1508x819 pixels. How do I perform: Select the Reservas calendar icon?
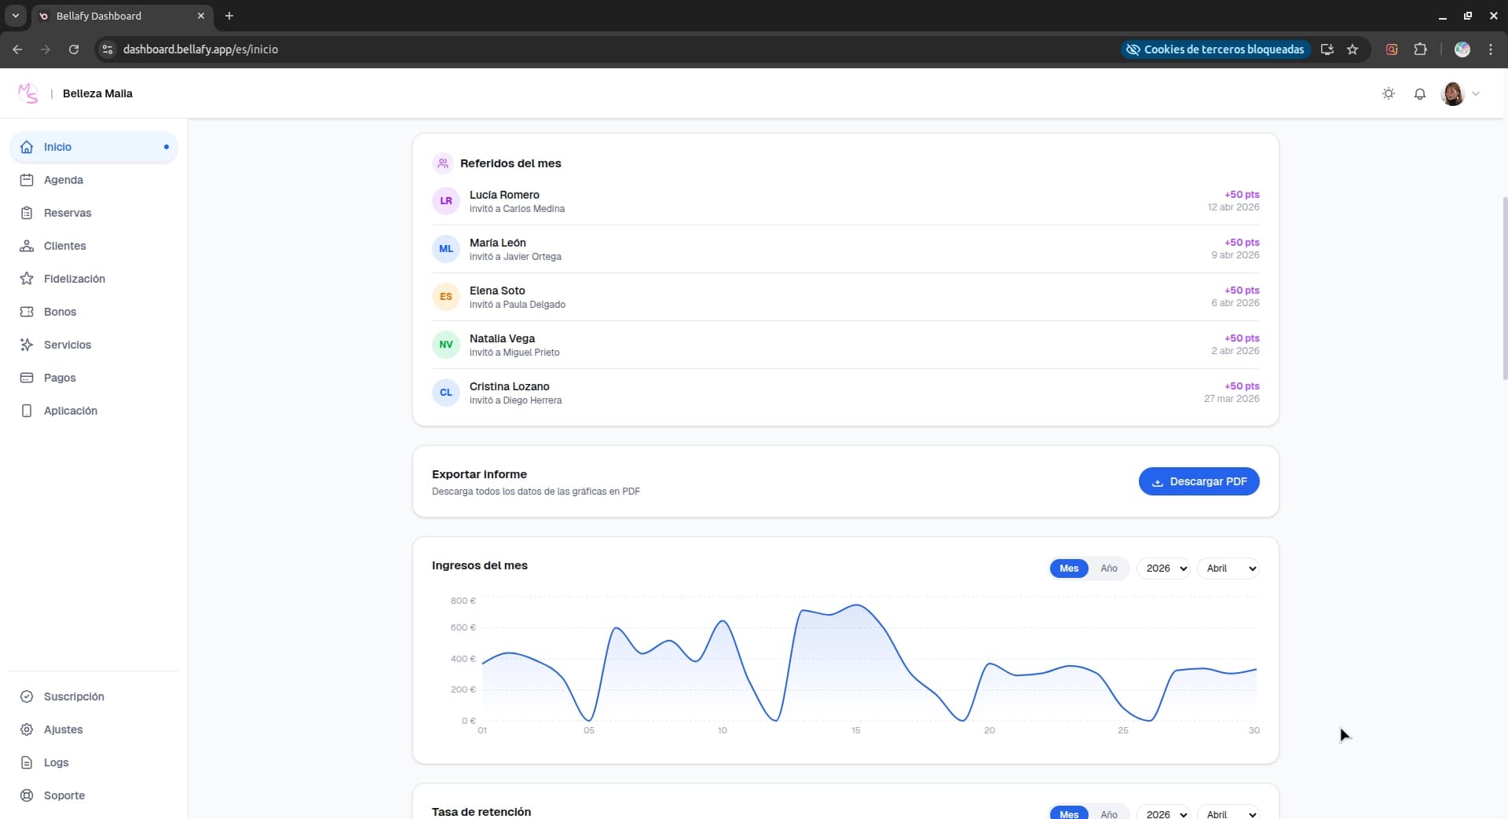tap(27, 212)
